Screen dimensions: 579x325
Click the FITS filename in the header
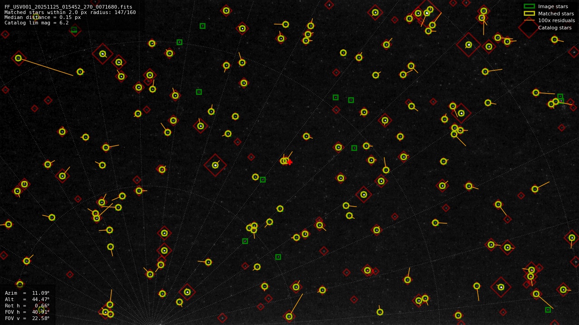[x=68, y=7]
